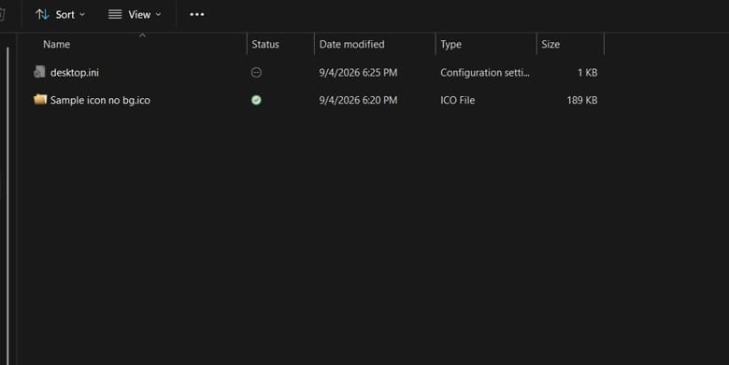Click the Sort up-down arrows icon

click(x=42, y=14)
